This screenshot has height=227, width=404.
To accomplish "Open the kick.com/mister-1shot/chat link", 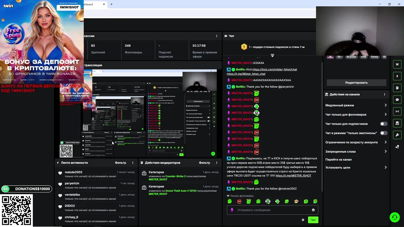I will 275,69.
